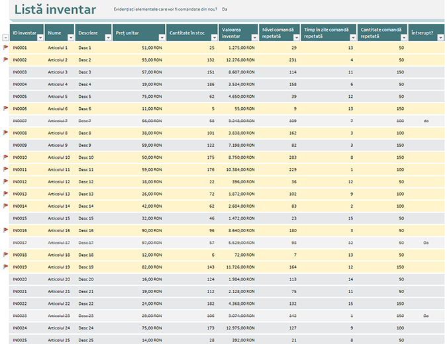
Task: Select the flag icon in row IN0008
Action: coord(6,132)
